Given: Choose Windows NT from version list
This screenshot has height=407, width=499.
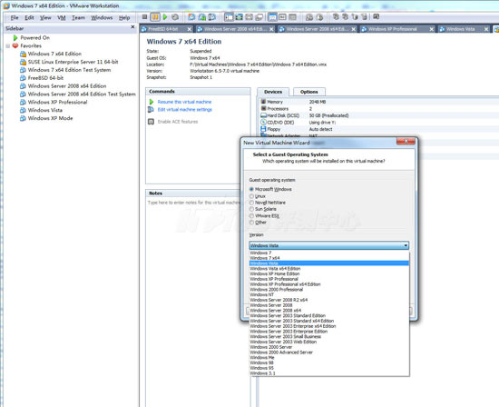Looking at the screenshot, I should 329,294.
